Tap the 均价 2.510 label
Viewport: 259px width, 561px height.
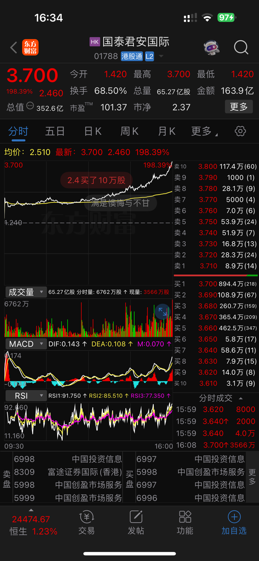pos(27,152)
